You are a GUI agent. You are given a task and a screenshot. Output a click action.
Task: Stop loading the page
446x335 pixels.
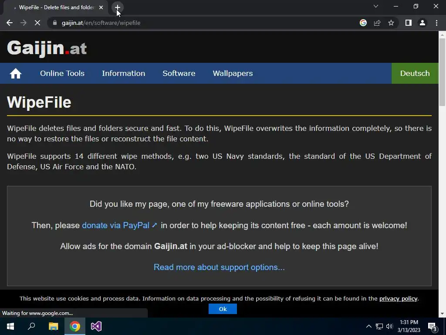37,23
